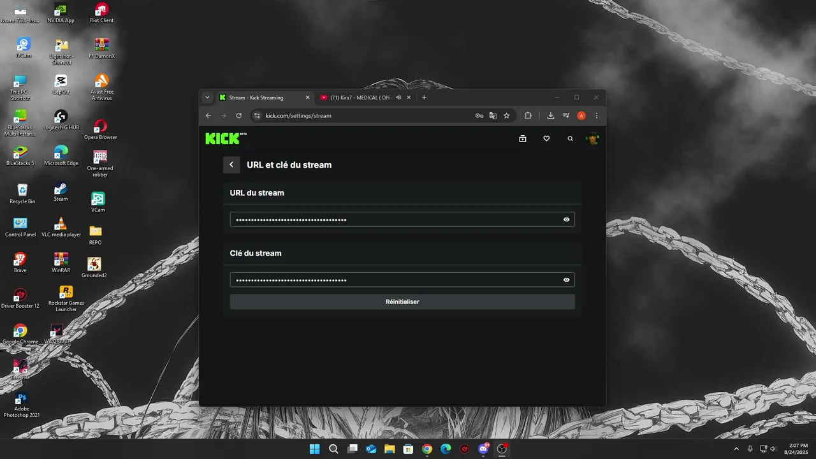This screenshot has height=459, width=816.
Task: Reveal the Clé du stream value
Action: click(x=566, y=280)
